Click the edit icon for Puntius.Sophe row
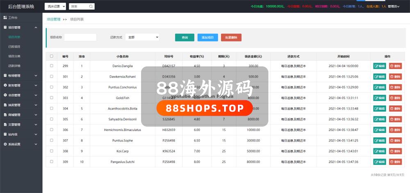The width and height of the screenshot is (410, 193). (x=376, y=141)
